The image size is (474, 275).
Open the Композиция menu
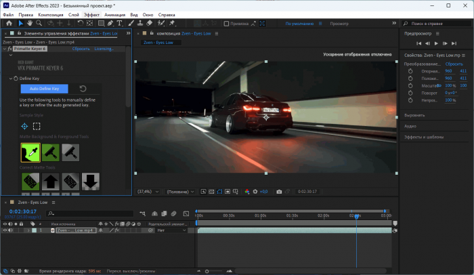51,14
